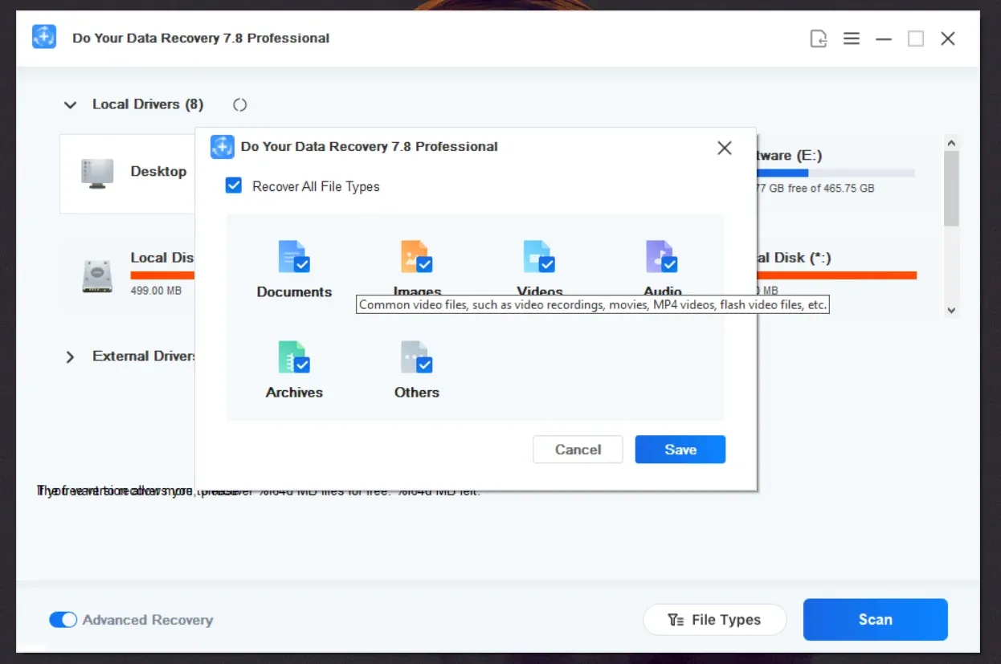This screenshot has width=1001, height=664.
Task: Click the 499.00 MB size text
Action: 156,290
